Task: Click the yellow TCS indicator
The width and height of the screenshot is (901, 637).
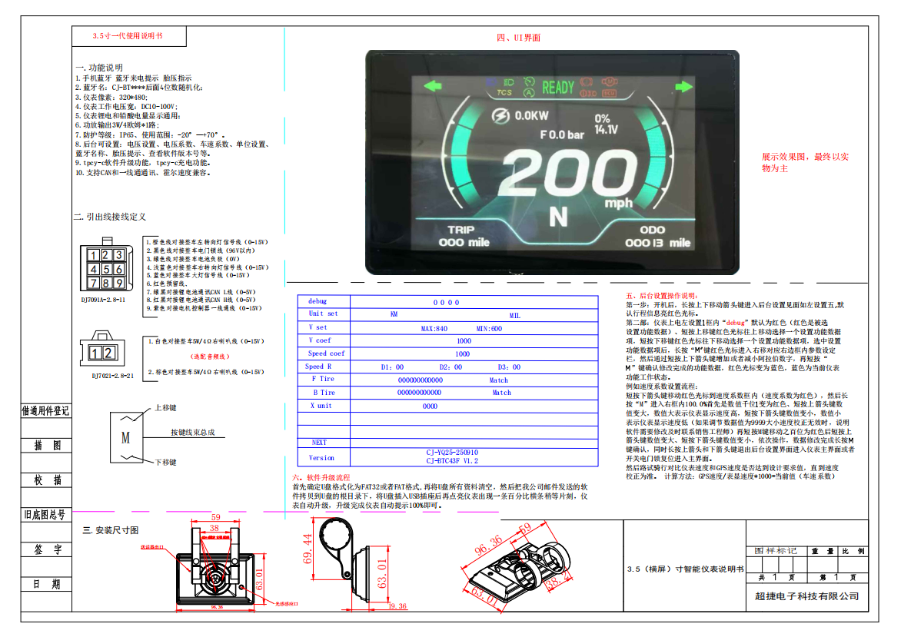Action: (504, 93)
